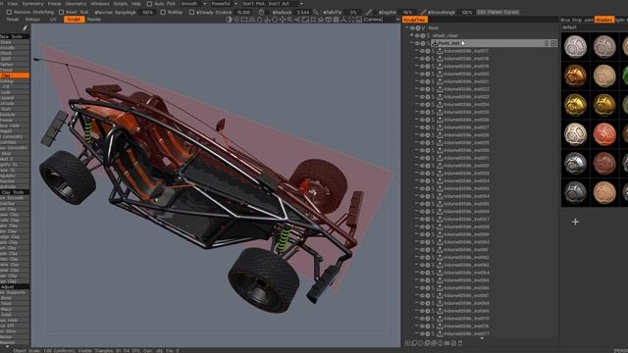Click the boxed plus icon on Parts_inst row
The image size is (628, 353).
point(553,43)
